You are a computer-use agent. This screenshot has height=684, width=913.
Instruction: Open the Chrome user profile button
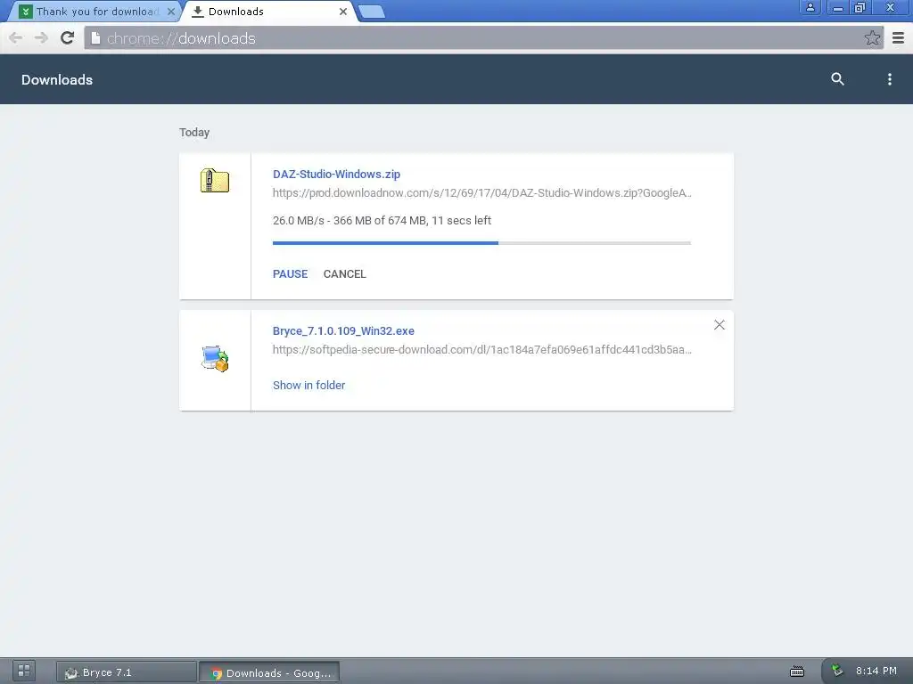click(810, 7)
